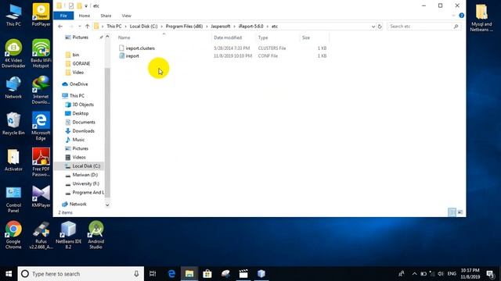
Task: Open Control Panel desktop icon
Action: pos(13,199)
